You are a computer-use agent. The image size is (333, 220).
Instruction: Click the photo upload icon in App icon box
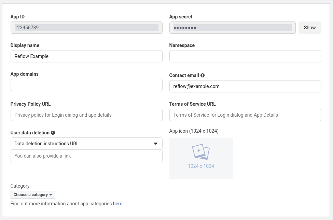tap(201, 152)
